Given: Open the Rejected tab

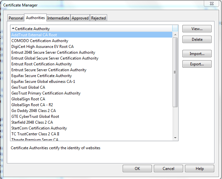Looking at the screenshot, I should pyautogui.click(x=98, y=18).
